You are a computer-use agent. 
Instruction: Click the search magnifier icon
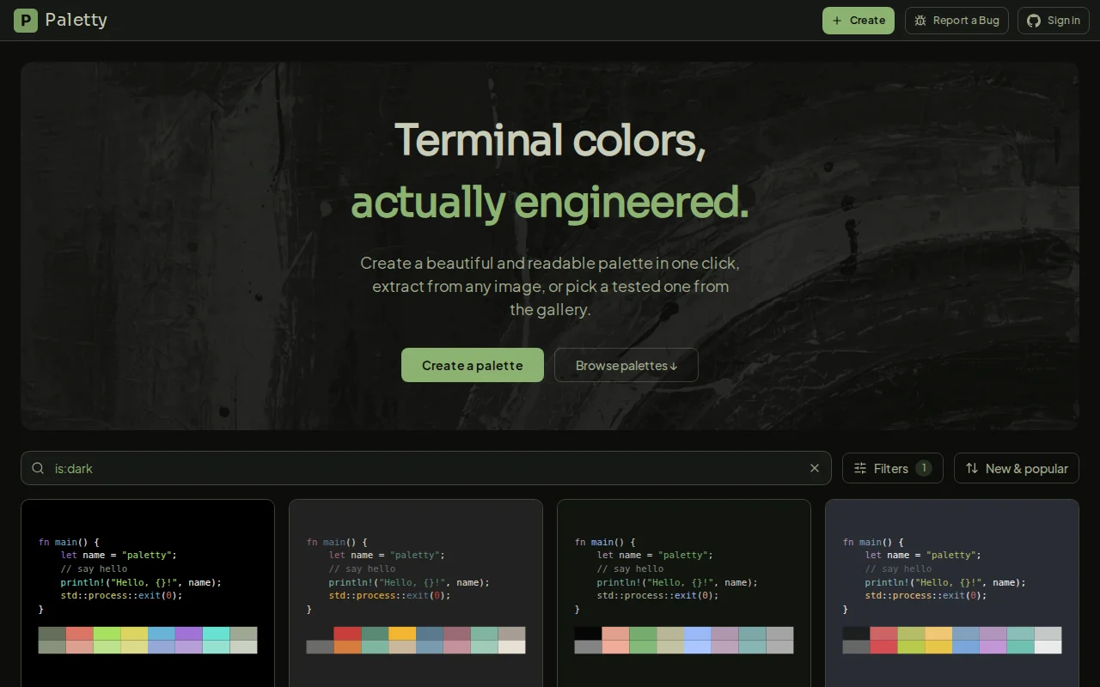pos(38,468)
